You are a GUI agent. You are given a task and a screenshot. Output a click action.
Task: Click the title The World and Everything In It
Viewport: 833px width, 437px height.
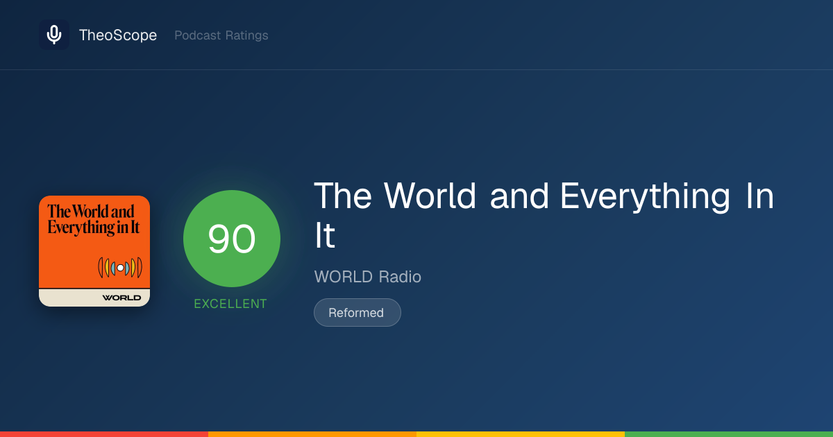pyautogui.click(x=544, y=216)
